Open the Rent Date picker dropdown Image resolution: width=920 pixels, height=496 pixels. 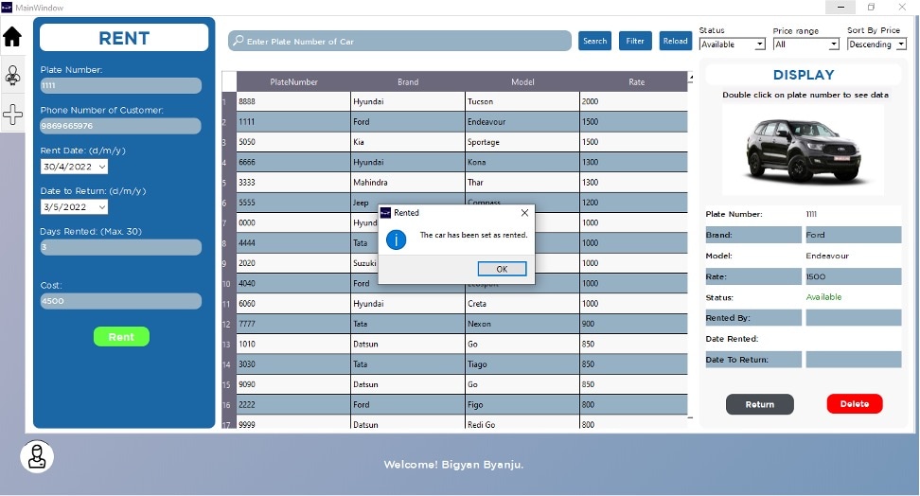101,167
